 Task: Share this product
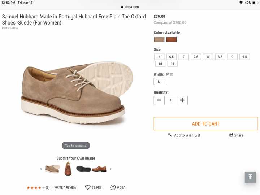(236, 135)
